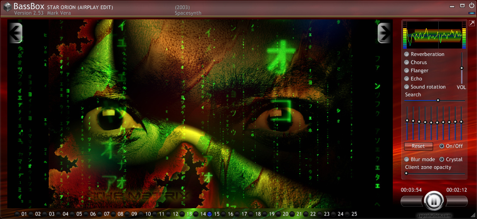The width and height of the screenshot is (477, 219).
Task: Click the Matrix visualization image
Action: click(x=200, y=114)
